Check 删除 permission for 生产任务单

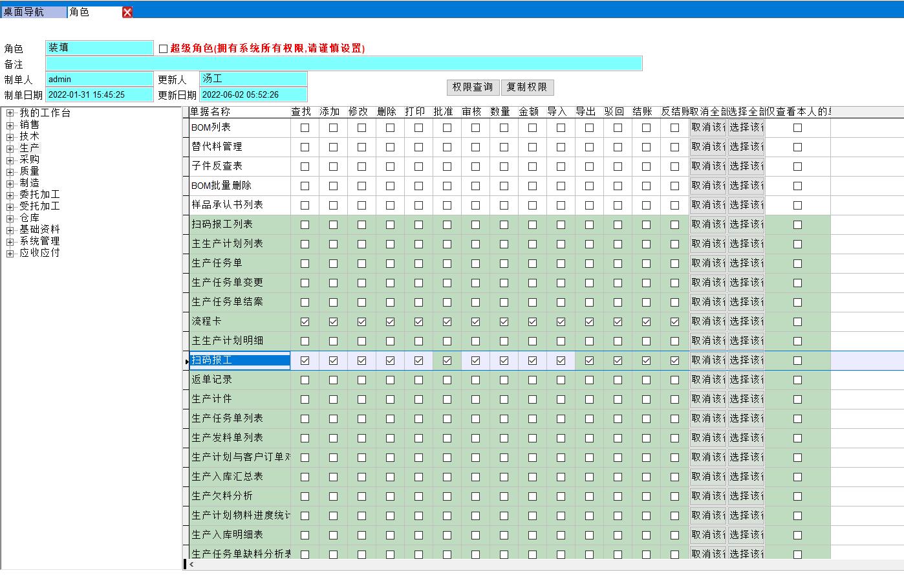coord(390,263)
